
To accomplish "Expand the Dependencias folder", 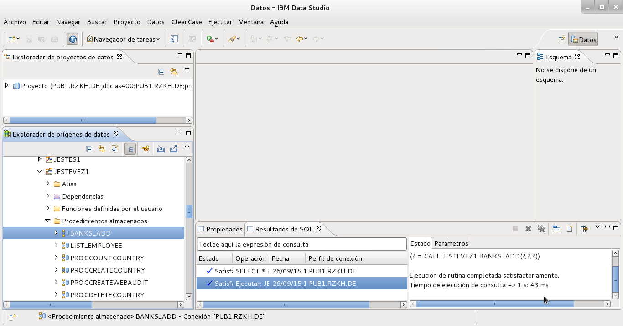I will [x=48, y=196].
